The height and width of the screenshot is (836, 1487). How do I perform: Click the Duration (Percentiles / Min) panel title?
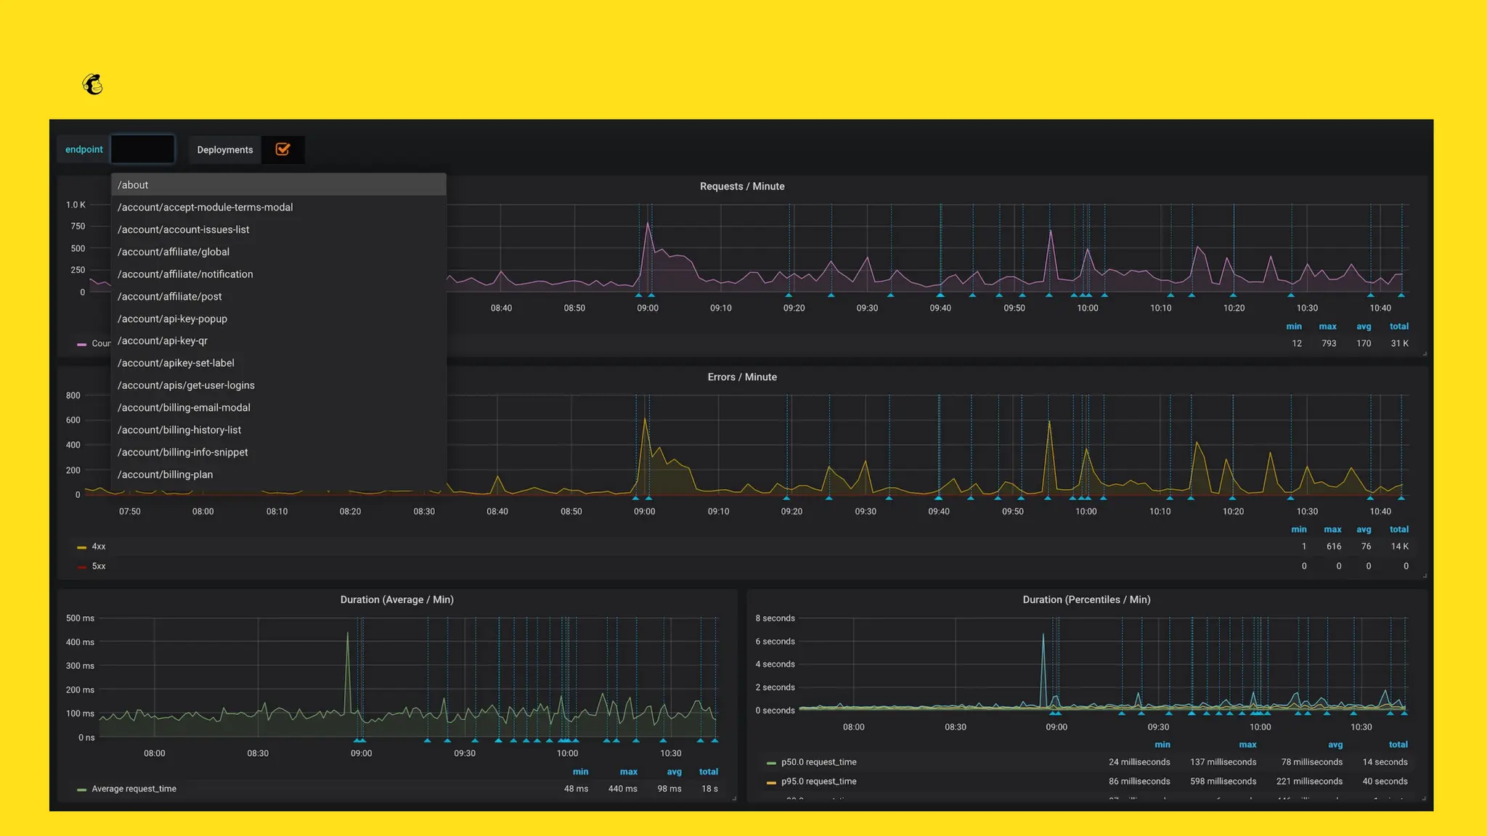[1085, 600]
